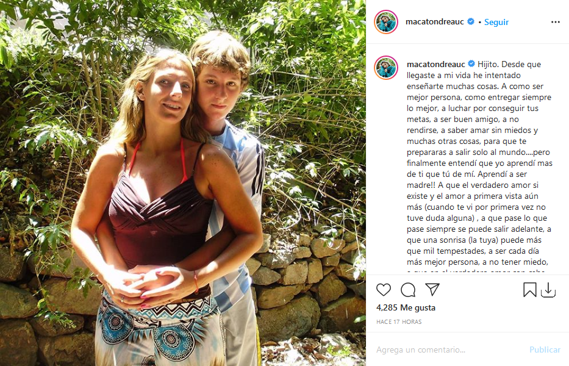Click the partially hidden last caption line

point(476,271)
